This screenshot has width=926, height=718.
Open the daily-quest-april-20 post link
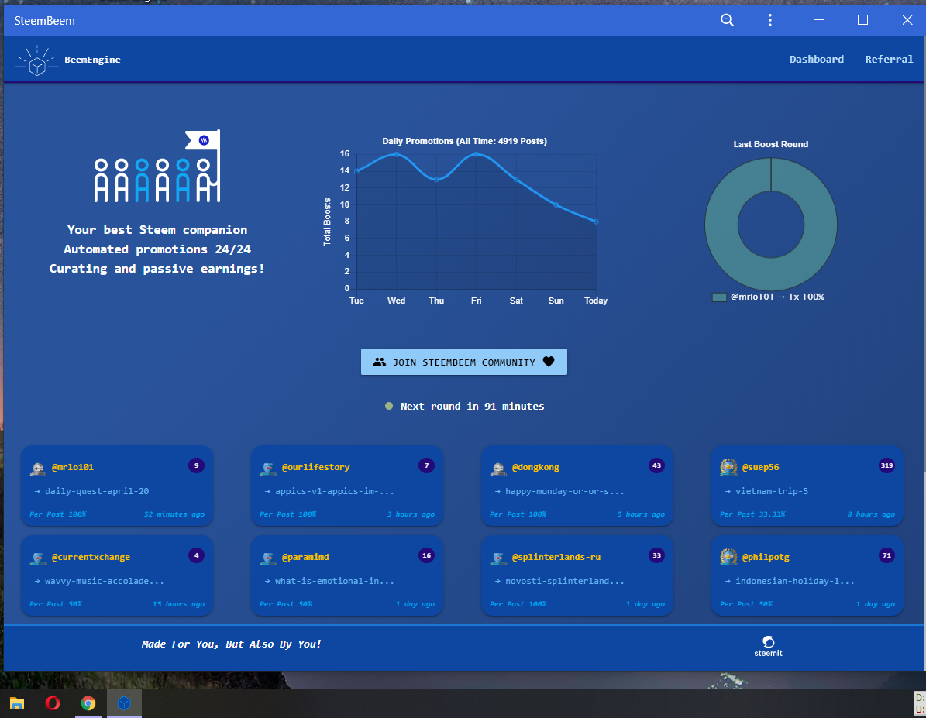96,491
